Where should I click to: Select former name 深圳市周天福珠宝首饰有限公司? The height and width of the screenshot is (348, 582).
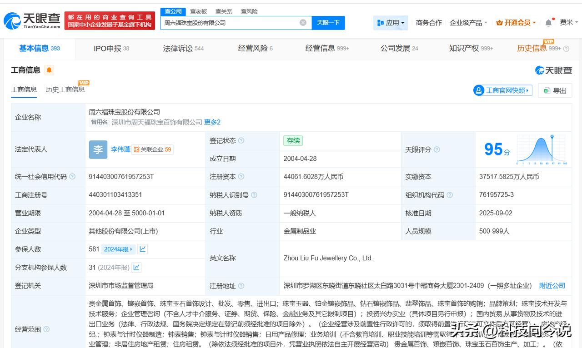point(157,122)
